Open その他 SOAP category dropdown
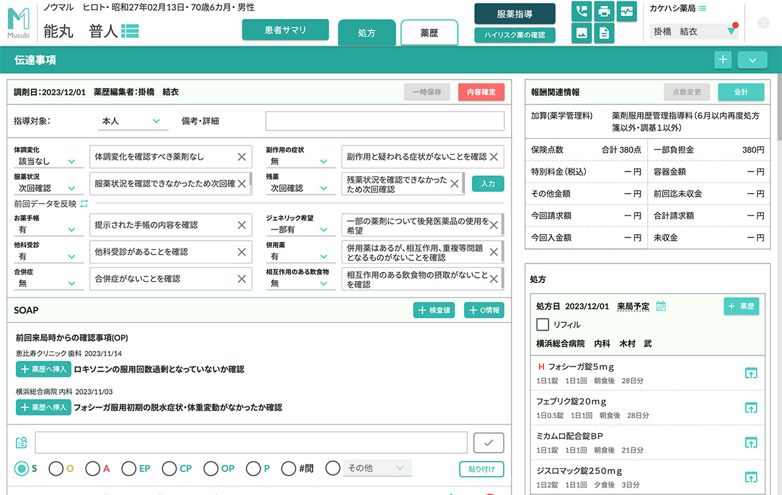The height and width of the screenshot is (495, 782). click(x=377, y=468)
